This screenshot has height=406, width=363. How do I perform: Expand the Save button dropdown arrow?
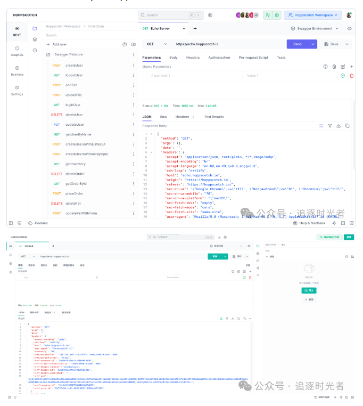click(x=347, y=44)
